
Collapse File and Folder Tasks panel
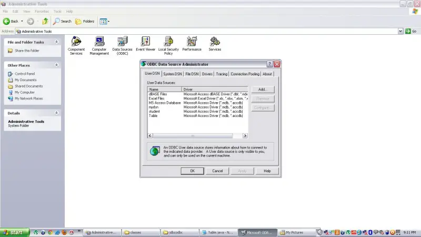coord(56,42)
